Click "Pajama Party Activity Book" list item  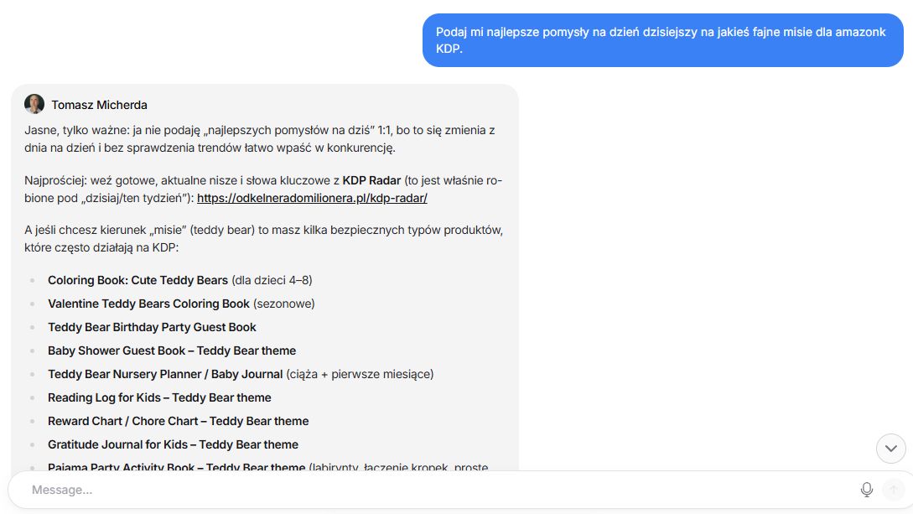pyautogui.click(x=176, y=466)
